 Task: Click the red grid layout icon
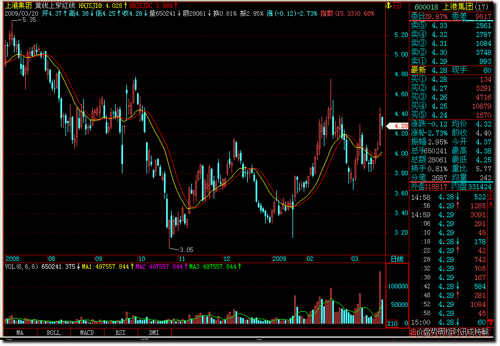397,5
